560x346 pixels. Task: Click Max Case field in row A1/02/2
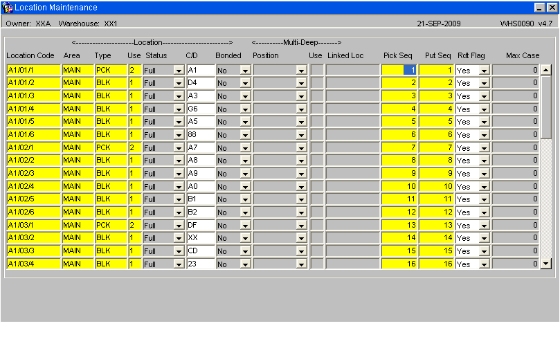click(x=516, y=161)
